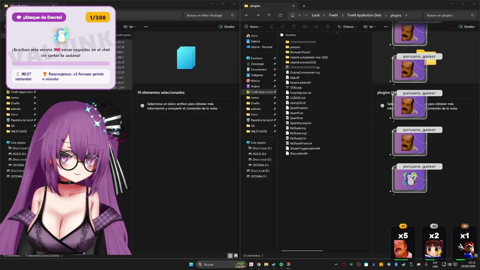This screenshot has width=480, height=270.
Task: Click the Share icon in plugins toolbar
Action: [x=316, y=27]
